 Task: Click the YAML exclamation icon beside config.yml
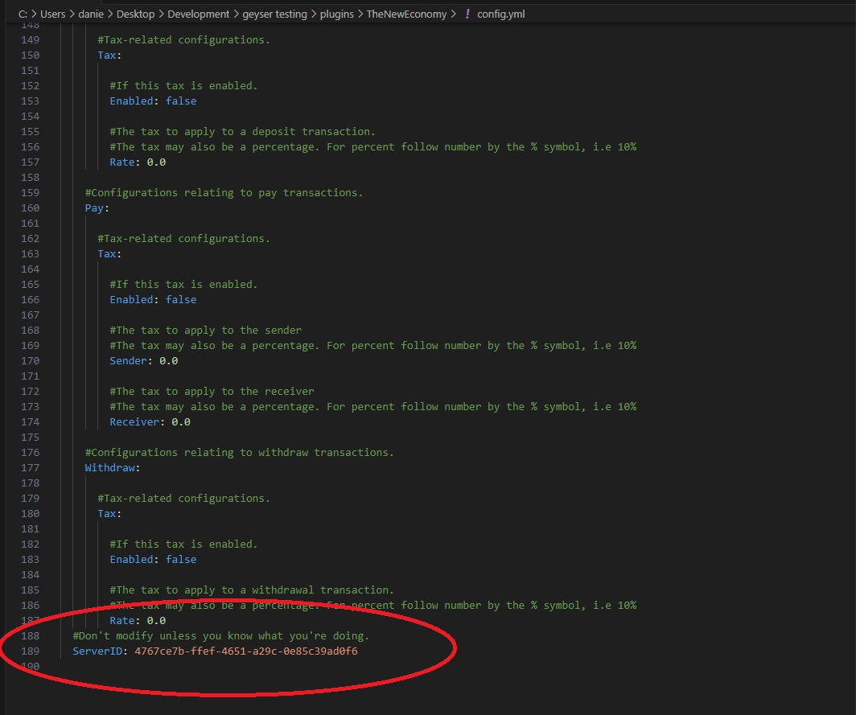point(467,14)
